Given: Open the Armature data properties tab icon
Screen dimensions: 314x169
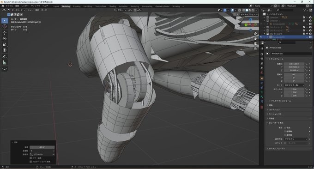Looking at the screenshot, I should (262, 92).
